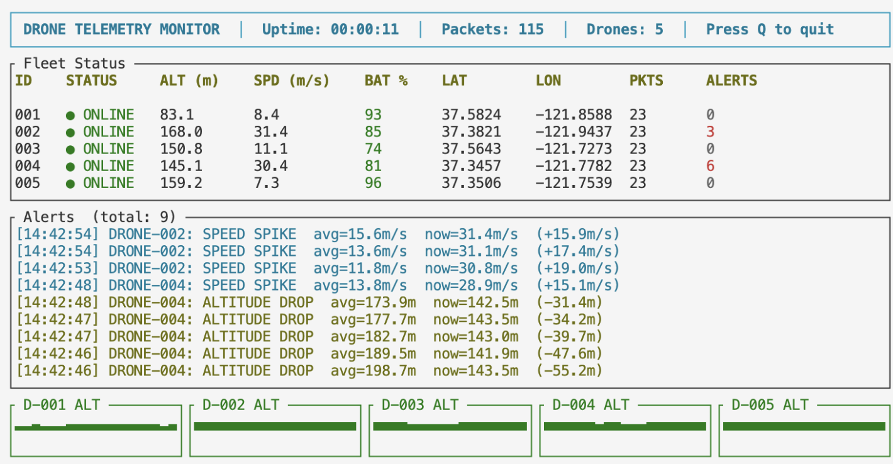
Task: Click the PKTS column header
Action: click(646, 80)
